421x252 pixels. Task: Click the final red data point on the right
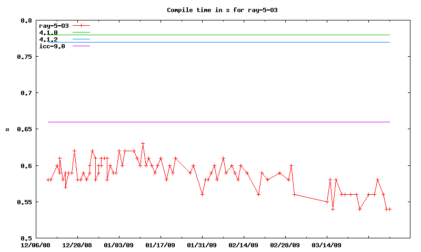(389, 209)
